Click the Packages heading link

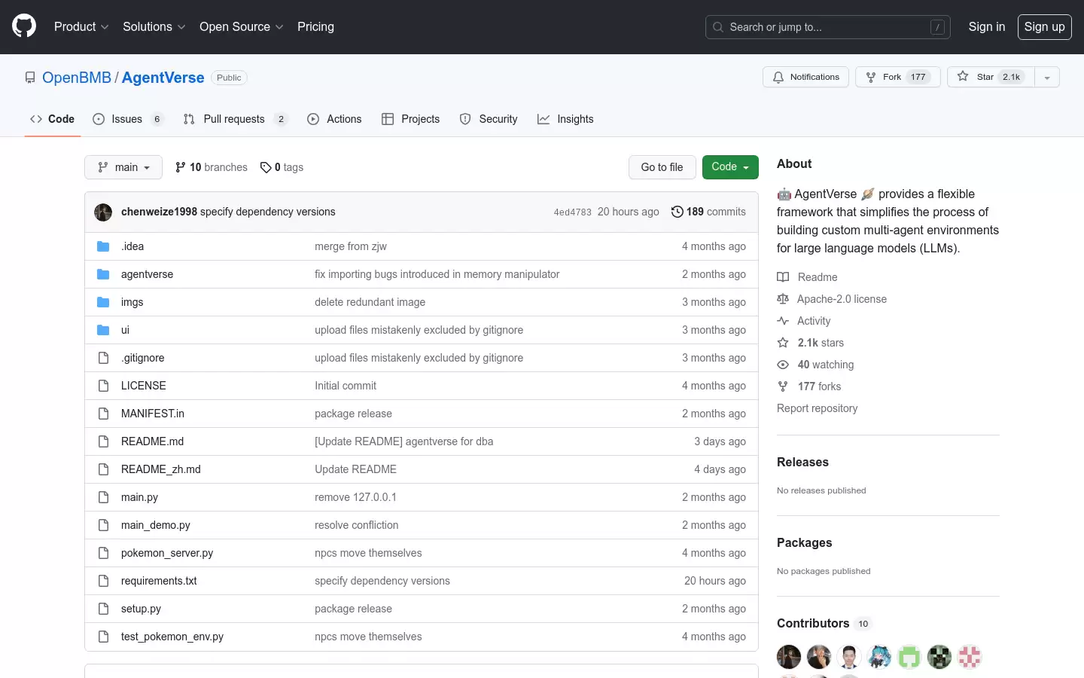click(x=805, y=542)
